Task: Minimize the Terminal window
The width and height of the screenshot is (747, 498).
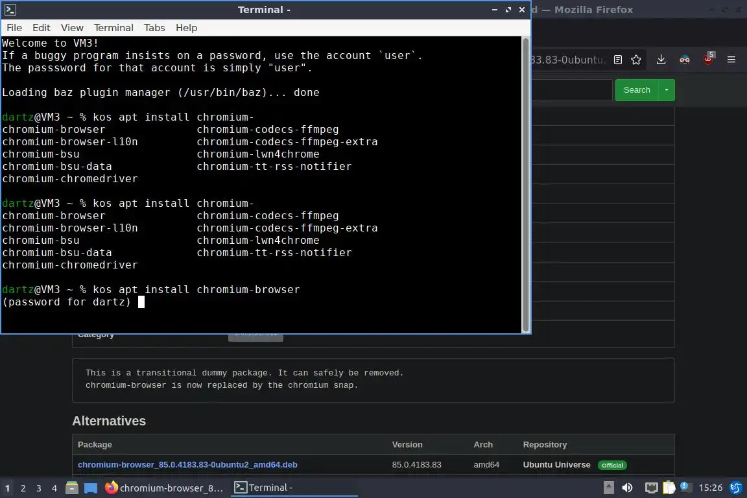Action: point(495,10)
